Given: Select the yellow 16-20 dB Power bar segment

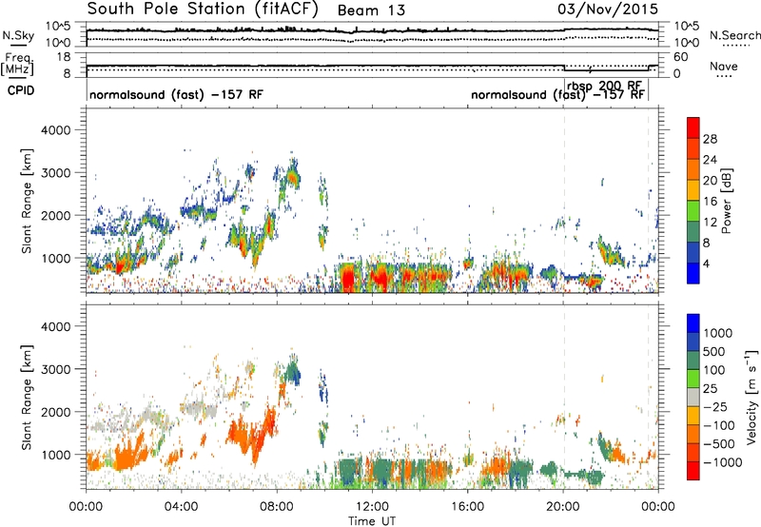Looking at the screenshot, I should [x=693, y=190].
